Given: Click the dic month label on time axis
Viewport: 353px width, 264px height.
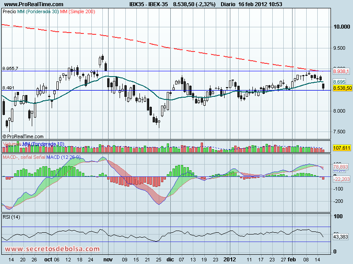Looking at the screenshot, I should [x=170, y=260].
